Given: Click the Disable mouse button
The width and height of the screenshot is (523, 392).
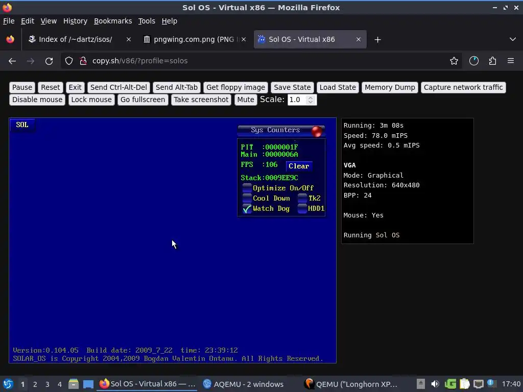Looking at the screenshot, I should 37,100.
